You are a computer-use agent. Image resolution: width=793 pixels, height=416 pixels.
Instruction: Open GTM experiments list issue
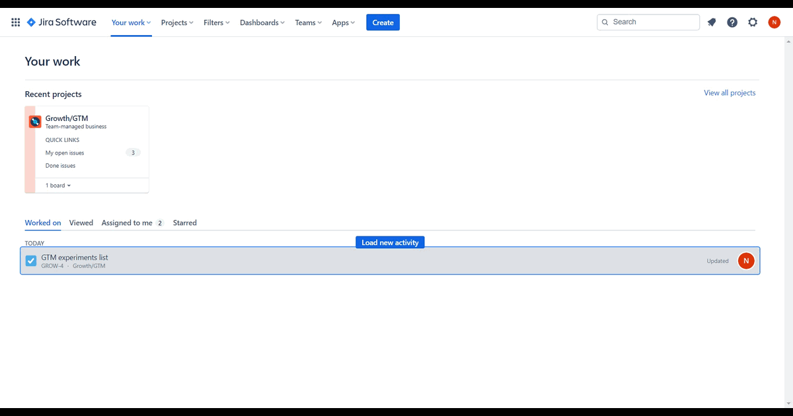(75, 258)
